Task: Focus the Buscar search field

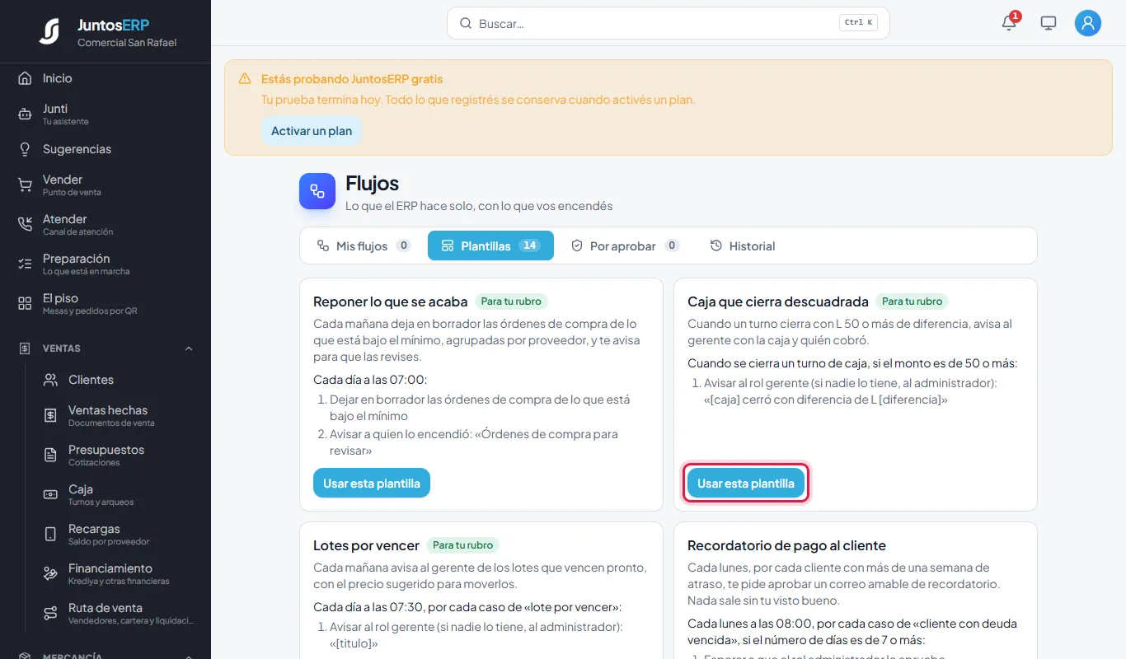Action: click(x=668, y=23)
